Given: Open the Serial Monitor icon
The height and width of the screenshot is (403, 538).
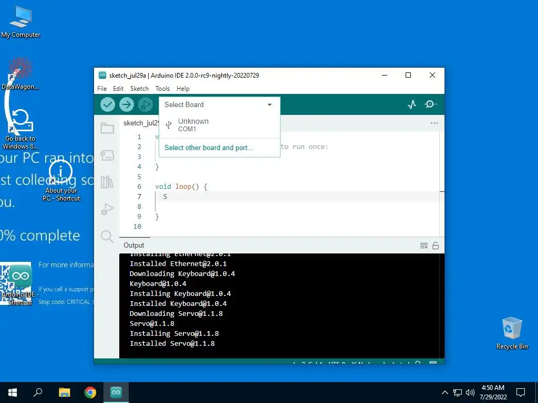Looking at the screenshot, I should pyautogui.click(x=431, y=104).
